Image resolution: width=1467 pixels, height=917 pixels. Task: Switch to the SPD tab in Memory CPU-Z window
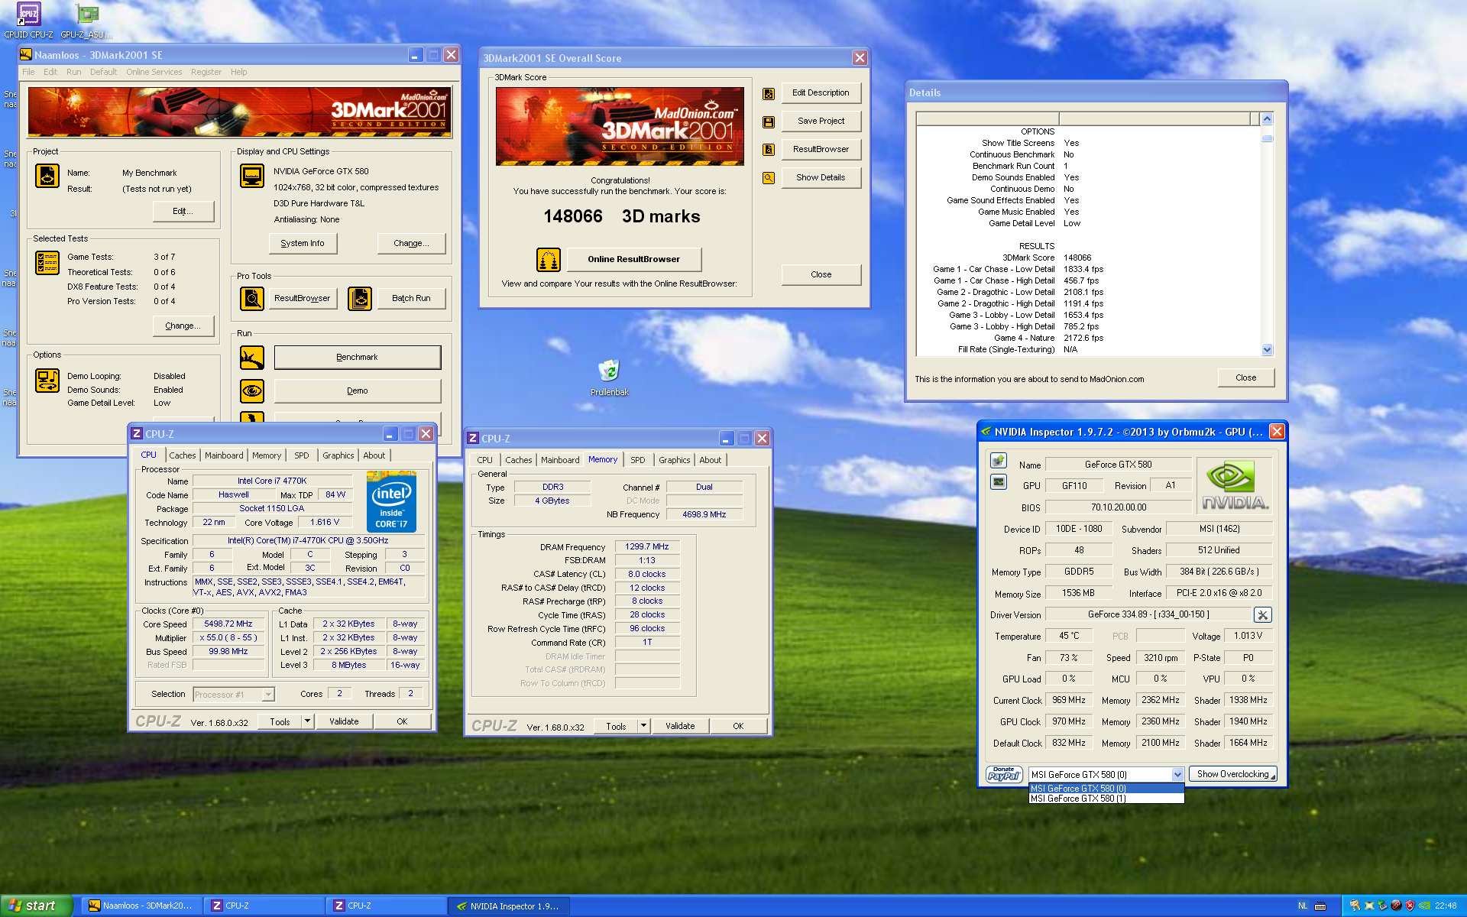[638, 460]
